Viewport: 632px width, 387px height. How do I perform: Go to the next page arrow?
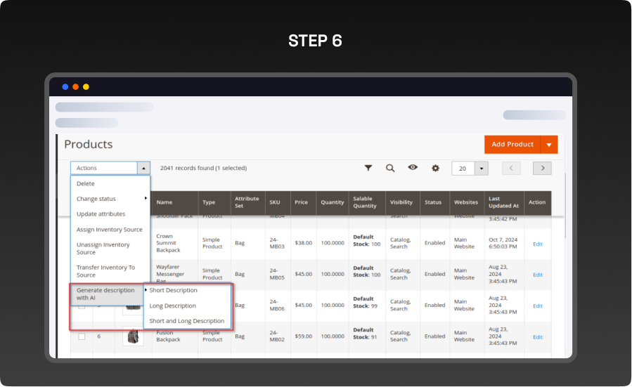click(541, 168)
